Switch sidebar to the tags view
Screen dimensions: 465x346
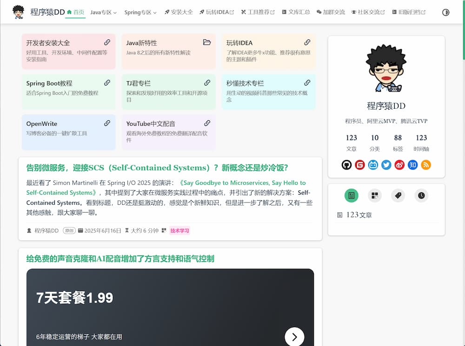click(398, 196)
